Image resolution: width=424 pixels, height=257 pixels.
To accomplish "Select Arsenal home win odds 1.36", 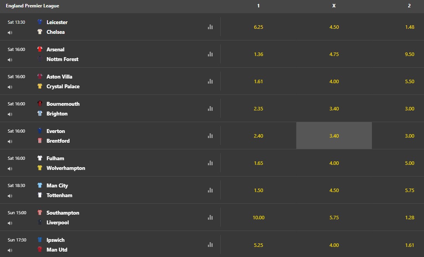I will pos(258,54).
